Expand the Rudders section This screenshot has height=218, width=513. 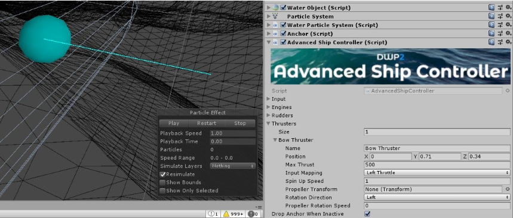click(x=269, y=115)
